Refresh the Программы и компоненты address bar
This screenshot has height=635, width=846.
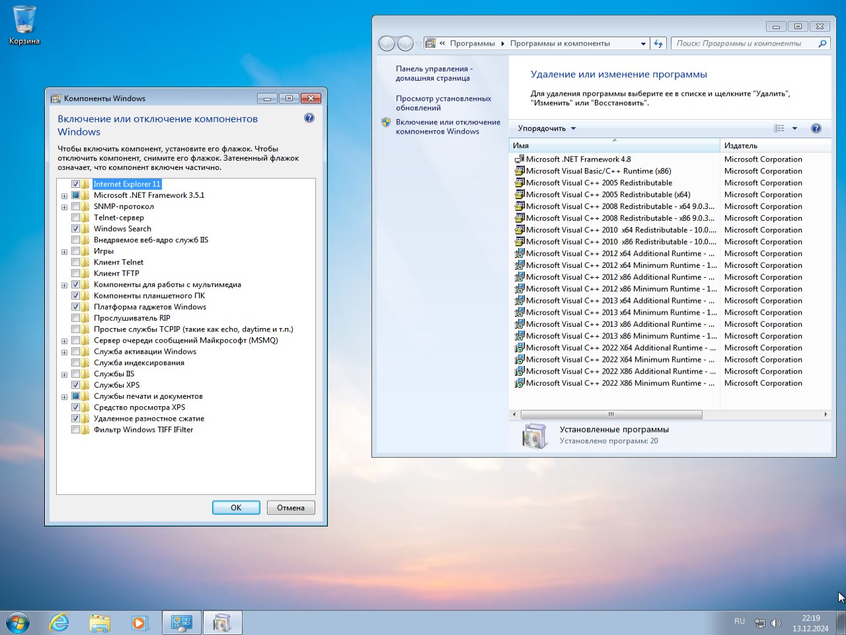[x=658, y=44]
